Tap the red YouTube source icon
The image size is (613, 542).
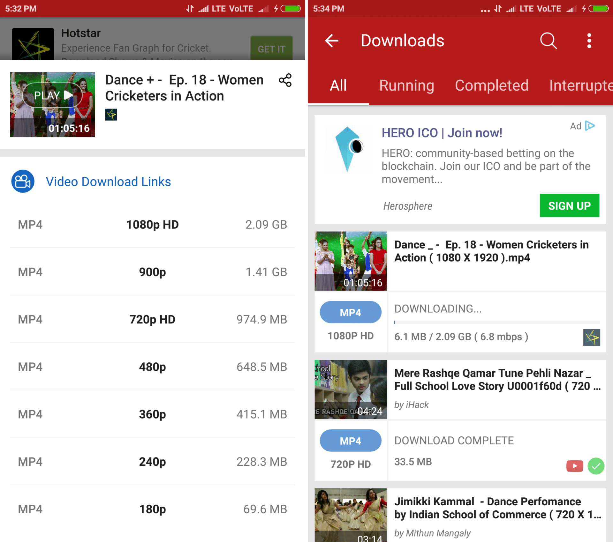coord(575,466)
